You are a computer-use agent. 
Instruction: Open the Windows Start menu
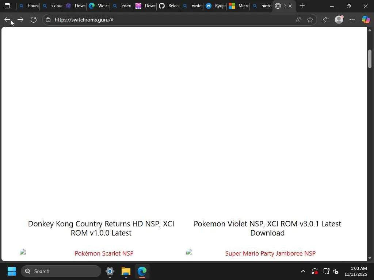tap(12, 271)
